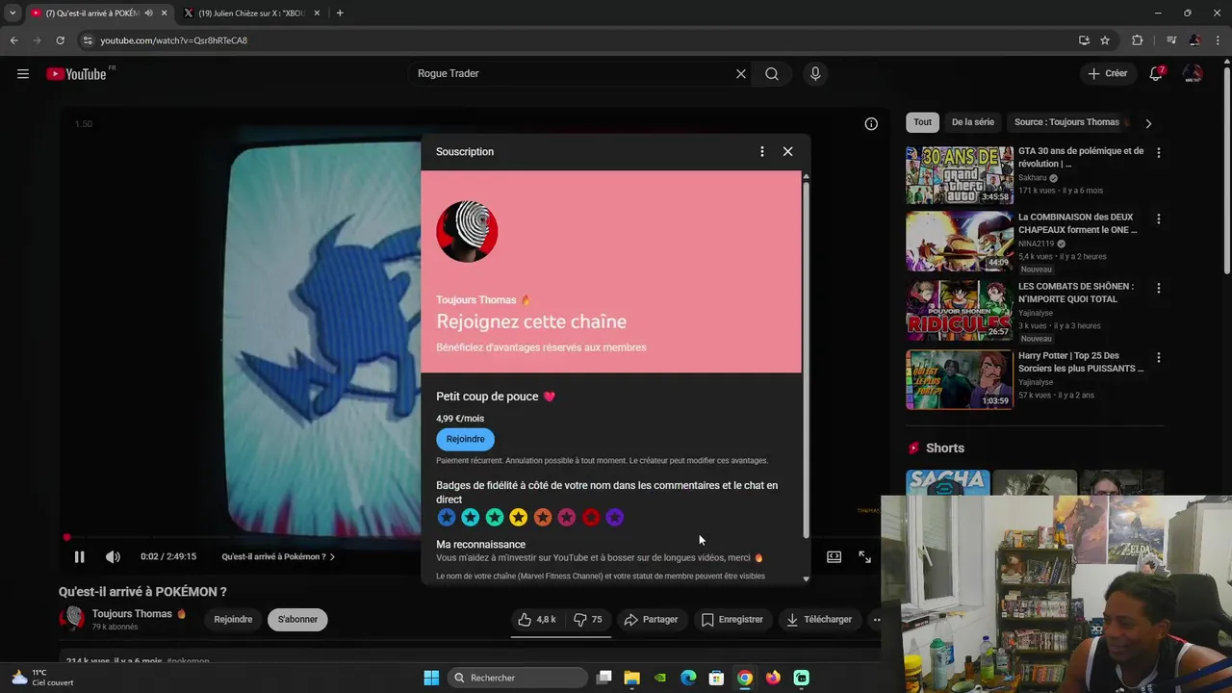Screen dimensions: 1232x693
Task: Go back in browser history
Action: point(13,40)
